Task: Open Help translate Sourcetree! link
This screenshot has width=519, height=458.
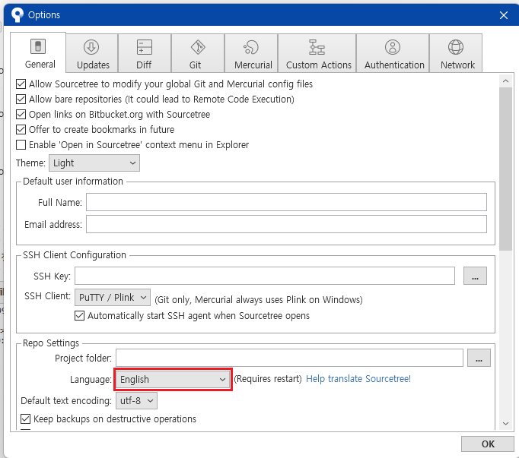Action: [358, 379]
